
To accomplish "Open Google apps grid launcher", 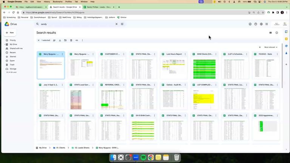I will pyautogui.click(x=267, y=24).
